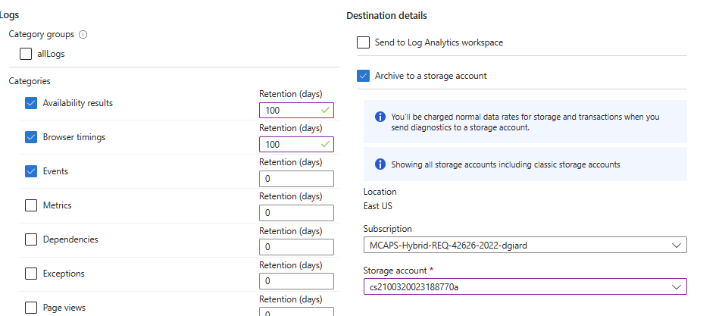Check the Dependencies checkbox
The width and height of the screenshot is (722, 316).
[x=31, y=239]
